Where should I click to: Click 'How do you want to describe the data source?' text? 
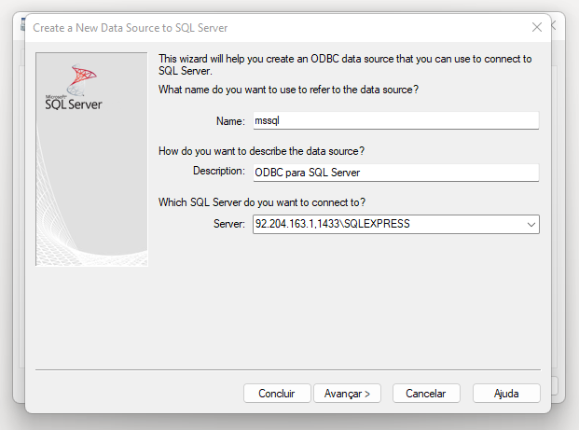coord(261,151)
